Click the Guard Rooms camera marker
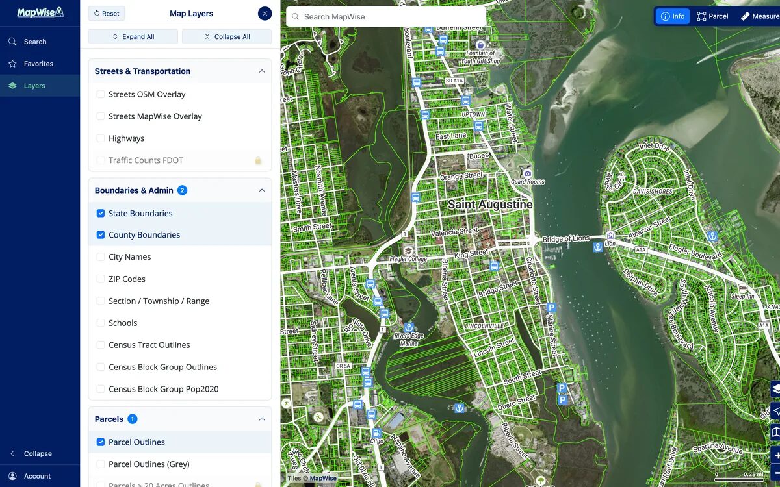 pyautogui.click(x=527, y=173)
